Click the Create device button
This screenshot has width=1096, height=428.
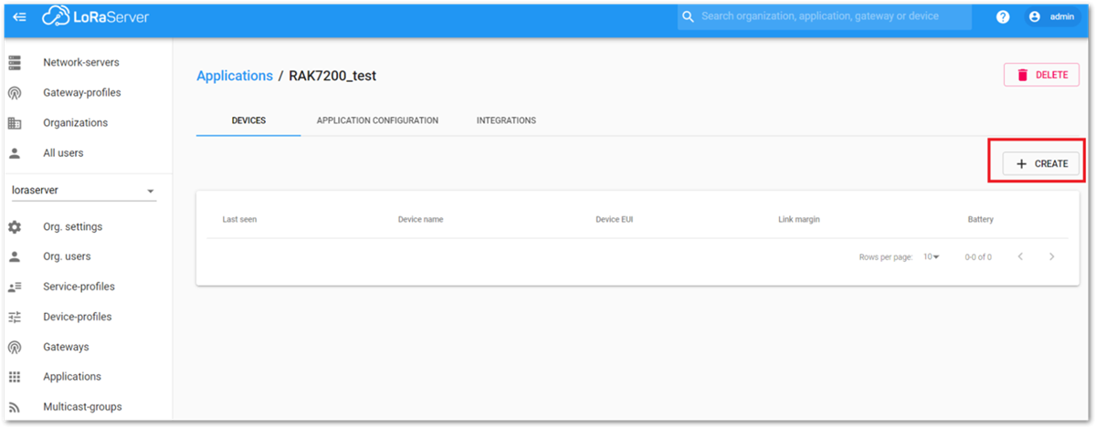pos(1041,163)
